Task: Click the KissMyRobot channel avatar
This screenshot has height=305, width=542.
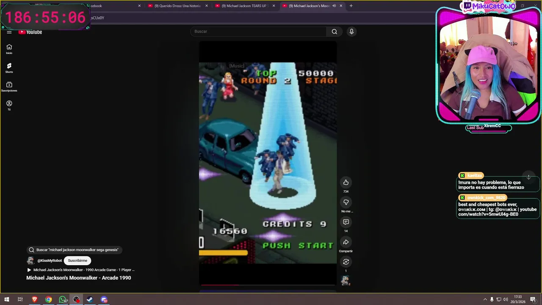Action: pos(30,261)
